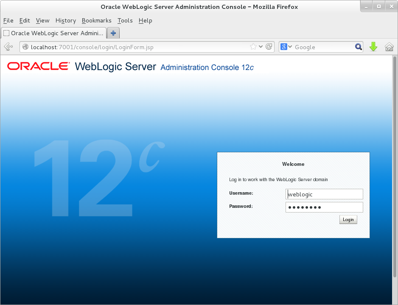Viewport: 398px width, 305px height.
Task: Focus the Username input field
Action: pos(324,194)
